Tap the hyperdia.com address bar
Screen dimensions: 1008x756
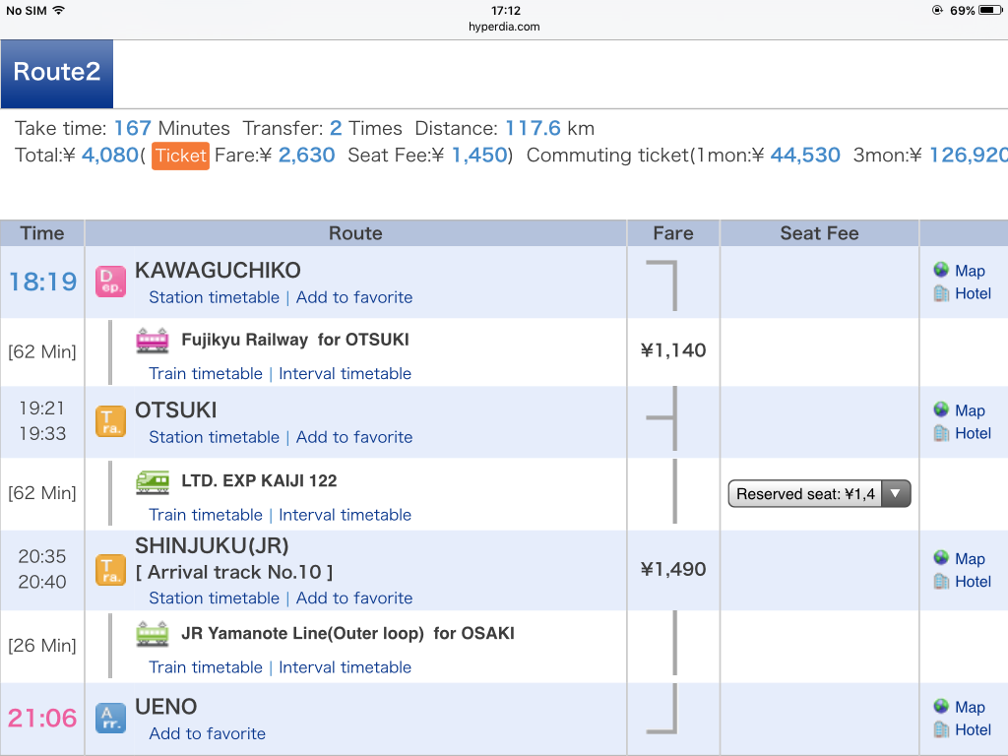[504, 27]
